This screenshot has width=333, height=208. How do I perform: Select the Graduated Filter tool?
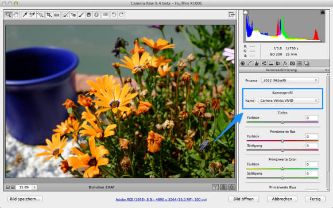[89, 15]
